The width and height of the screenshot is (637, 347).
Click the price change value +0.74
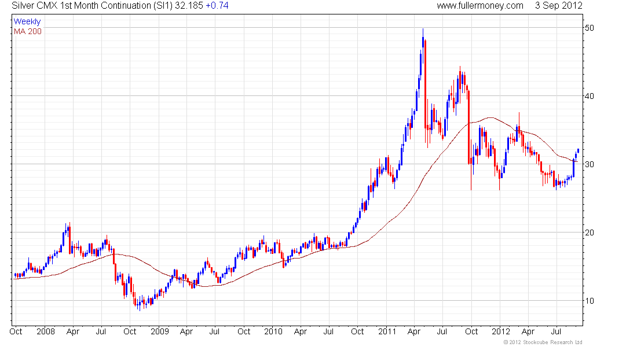217,6
